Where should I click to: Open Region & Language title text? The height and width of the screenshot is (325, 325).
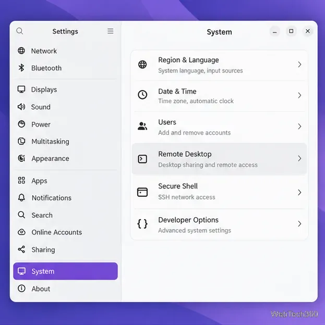point(188,60)
